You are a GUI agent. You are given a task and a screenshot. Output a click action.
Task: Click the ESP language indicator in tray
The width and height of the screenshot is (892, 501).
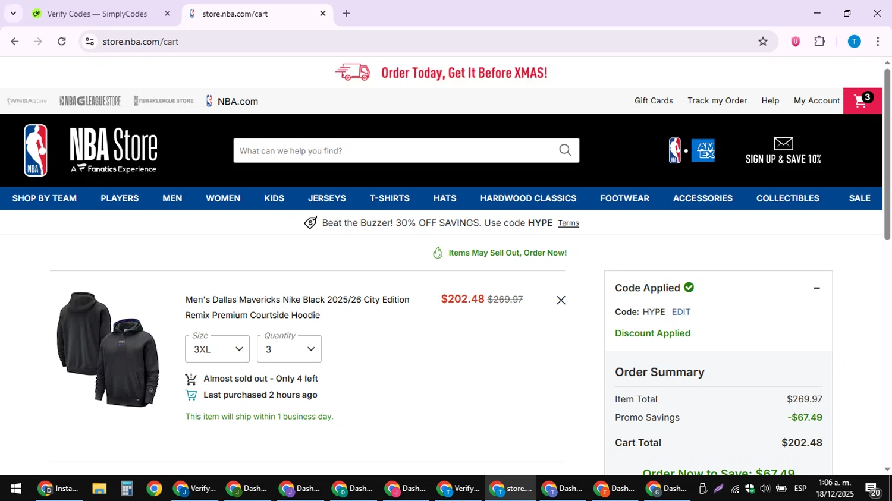click(800, 489)
